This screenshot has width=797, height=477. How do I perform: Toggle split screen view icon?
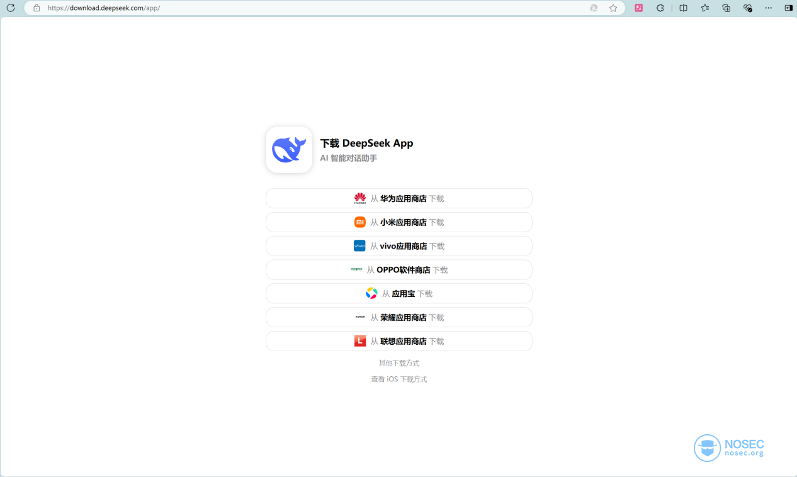[683, 8]
